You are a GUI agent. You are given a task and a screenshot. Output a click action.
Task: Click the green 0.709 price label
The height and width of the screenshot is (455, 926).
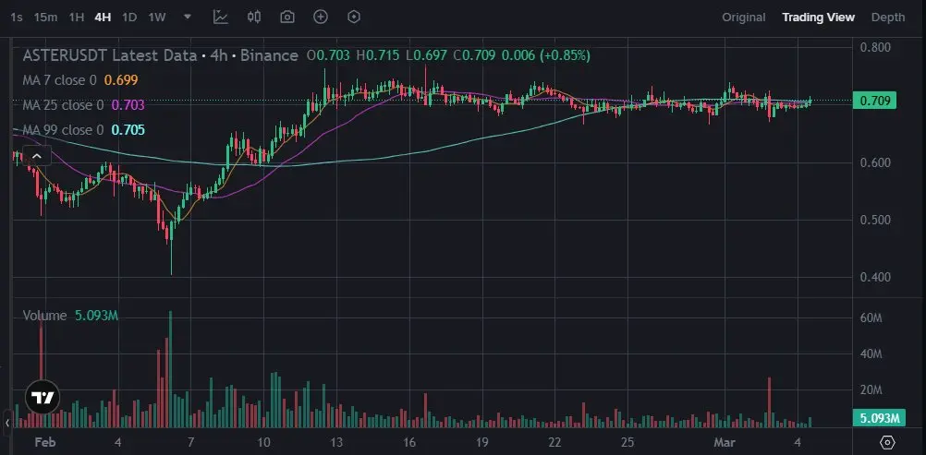874,101
